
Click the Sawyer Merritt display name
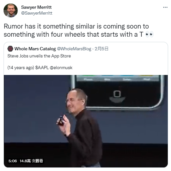click(36, 7)
